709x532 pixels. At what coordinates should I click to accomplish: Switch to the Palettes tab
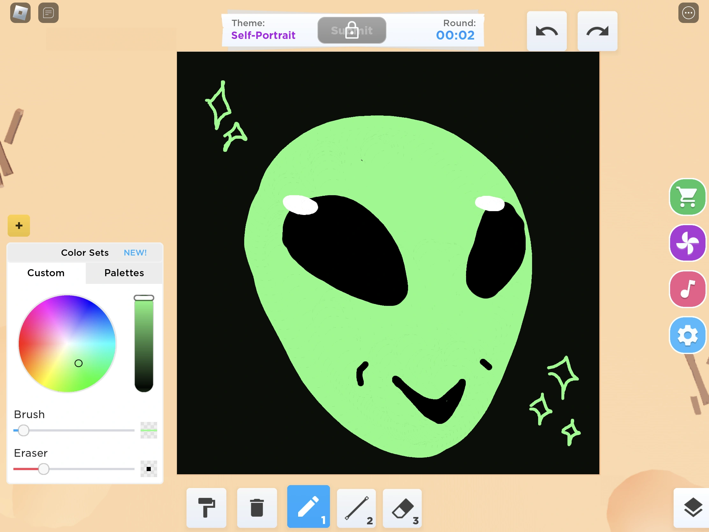[124, 273]
